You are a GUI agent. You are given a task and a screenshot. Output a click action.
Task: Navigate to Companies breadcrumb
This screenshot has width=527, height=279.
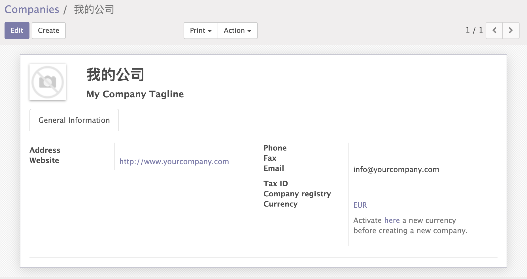click(32, 9)
